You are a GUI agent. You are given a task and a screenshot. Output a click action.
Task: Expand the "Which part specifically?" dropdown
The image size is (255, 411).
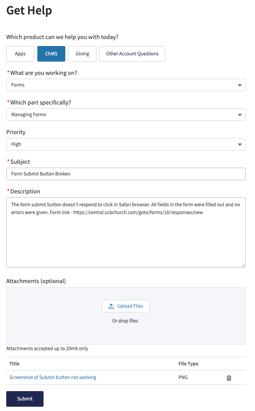click(126, 115)
